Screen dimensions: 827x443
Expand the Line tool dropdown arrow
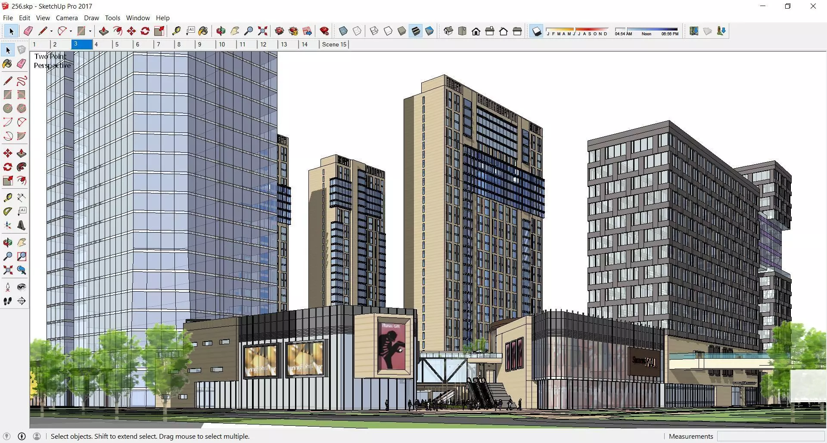tap(51, 31)
